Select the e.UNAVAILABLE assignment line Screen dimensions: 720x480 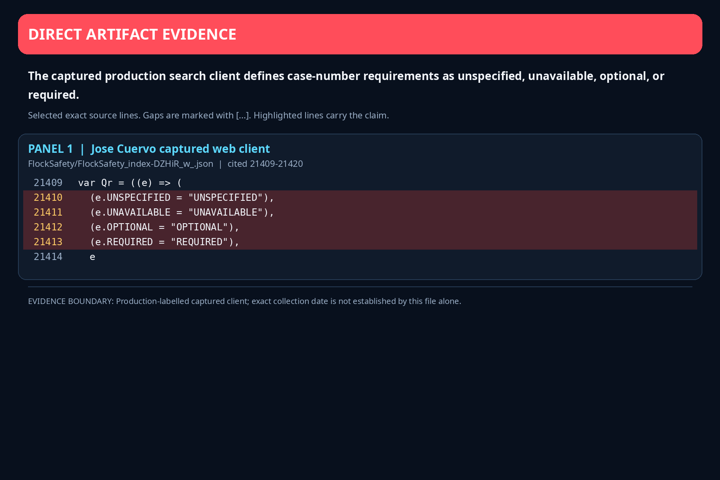coord(182,212)
